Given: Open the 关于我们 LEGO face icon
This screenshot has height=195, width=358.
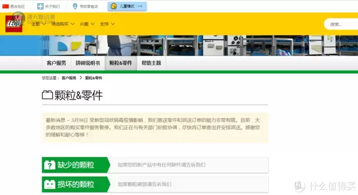Looking at the screenshot, I should point(41,6).
